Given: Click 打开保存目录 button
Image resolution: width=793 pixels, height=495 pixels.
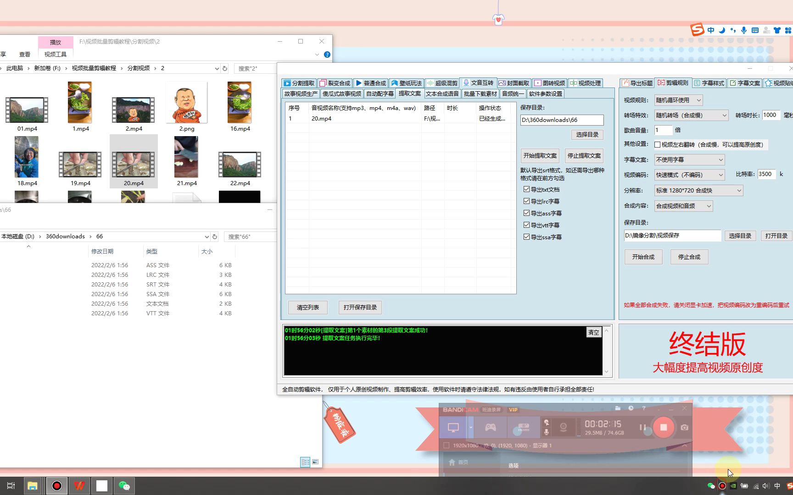Looking at the screenshot, I should point(360,308).
